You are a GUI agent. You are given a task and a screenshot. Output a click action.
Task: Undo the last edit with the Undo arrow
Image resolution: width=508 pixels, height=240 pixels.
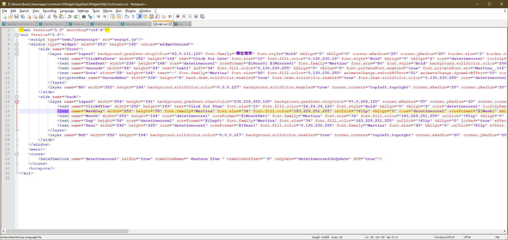pyautogui.click(x=70, y=16)
